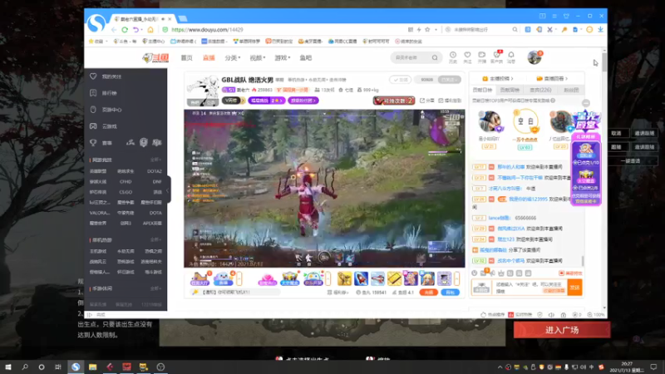Click the zoom 100% indicator in status bar

[596, 315]
